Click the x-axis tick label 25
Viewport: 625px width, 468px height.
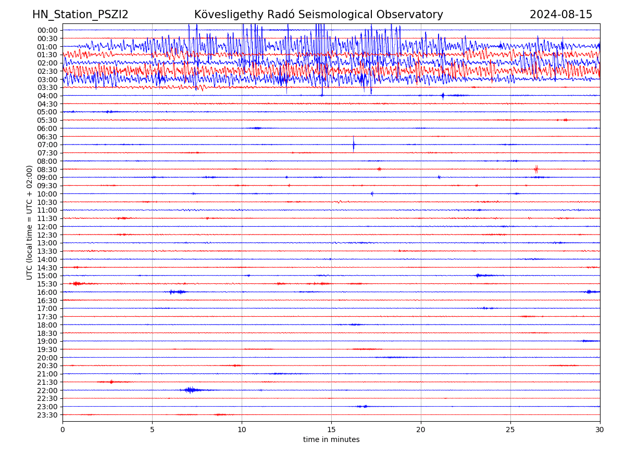510,430
